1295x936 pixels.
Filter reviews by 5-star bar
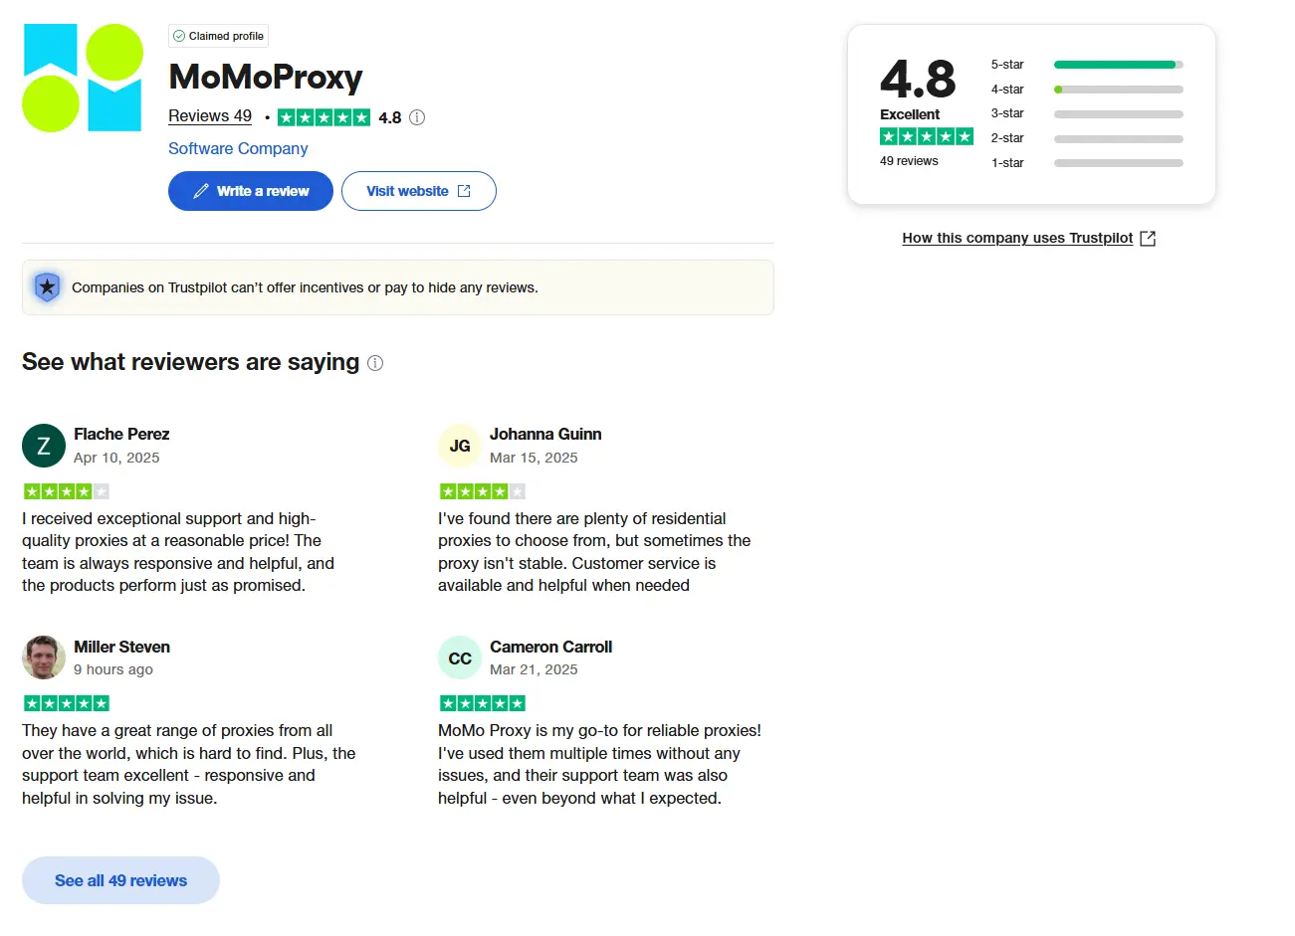(x=1118, y=65)
